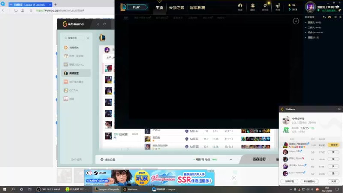Open 地下城与勇士 in WeGame sidebar
The height and width of the screenshot is (193, 343).
[76, 82]
